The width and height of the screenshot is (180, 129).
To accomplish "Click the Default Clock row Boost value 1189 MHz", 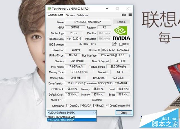I will (123, 94).
